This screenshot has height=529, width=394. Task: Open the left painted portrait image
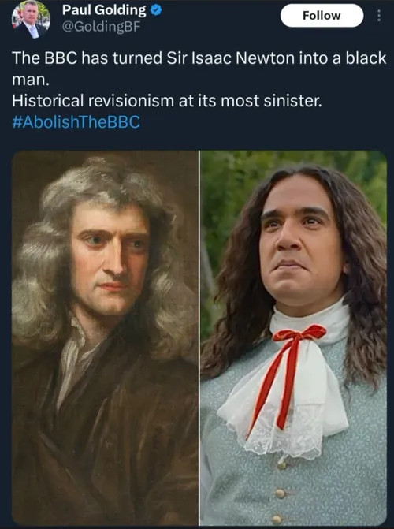(105, 337)
